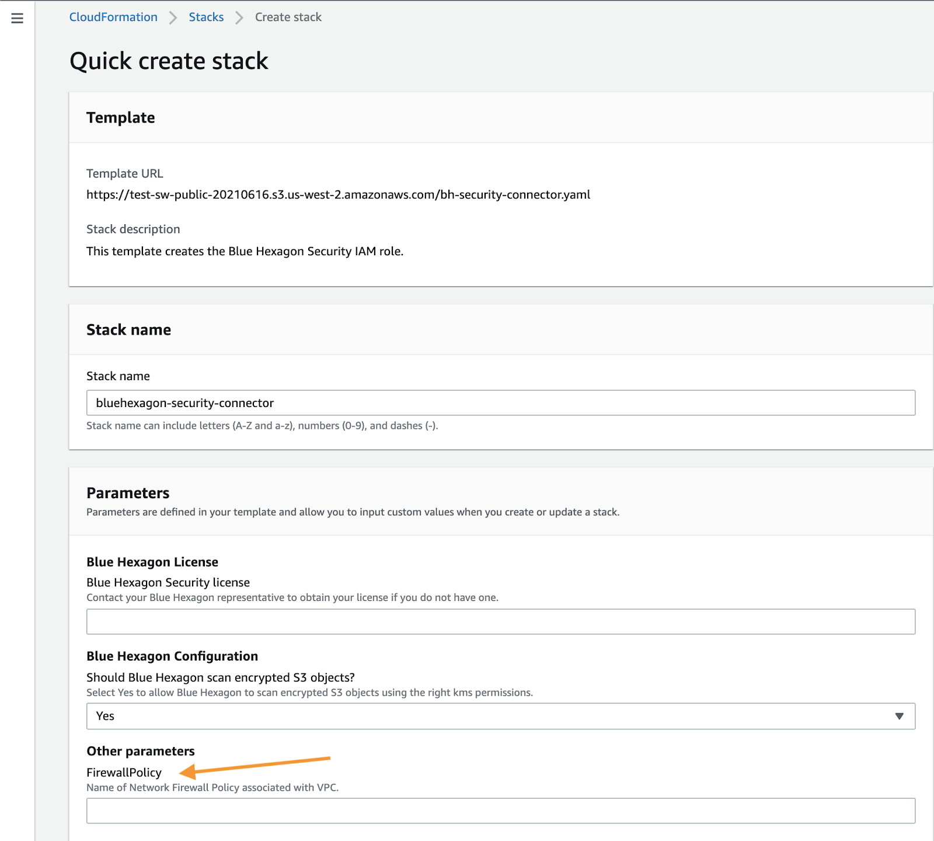Image resolution: width=934 pixels, height=841 pixels.
Task: Click the Parameters section heading
Action: (128, 493)
